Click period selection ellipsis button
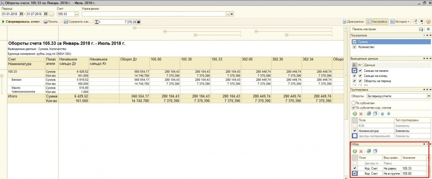432x179 pixels. (x=51, y=14)
